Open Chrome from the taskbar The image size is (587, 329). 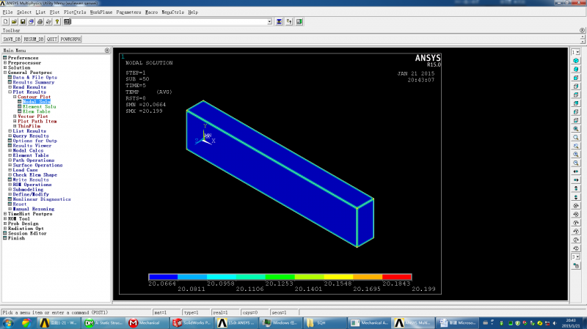tap(26, 322)
